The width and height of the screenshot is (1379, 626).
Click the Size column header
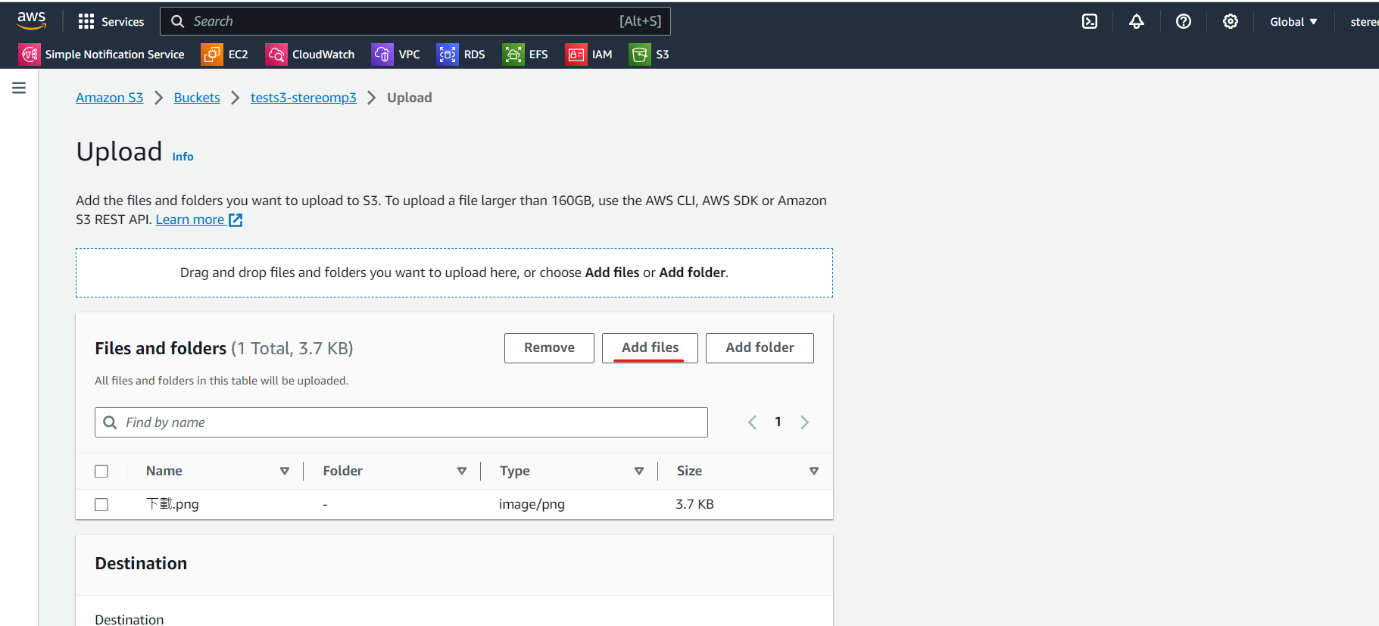click(x=689, y=471)
